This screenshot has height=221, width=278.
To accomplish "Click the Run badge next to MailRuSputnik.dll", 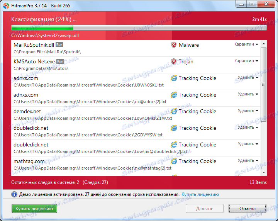I will [x=59, y=45].
